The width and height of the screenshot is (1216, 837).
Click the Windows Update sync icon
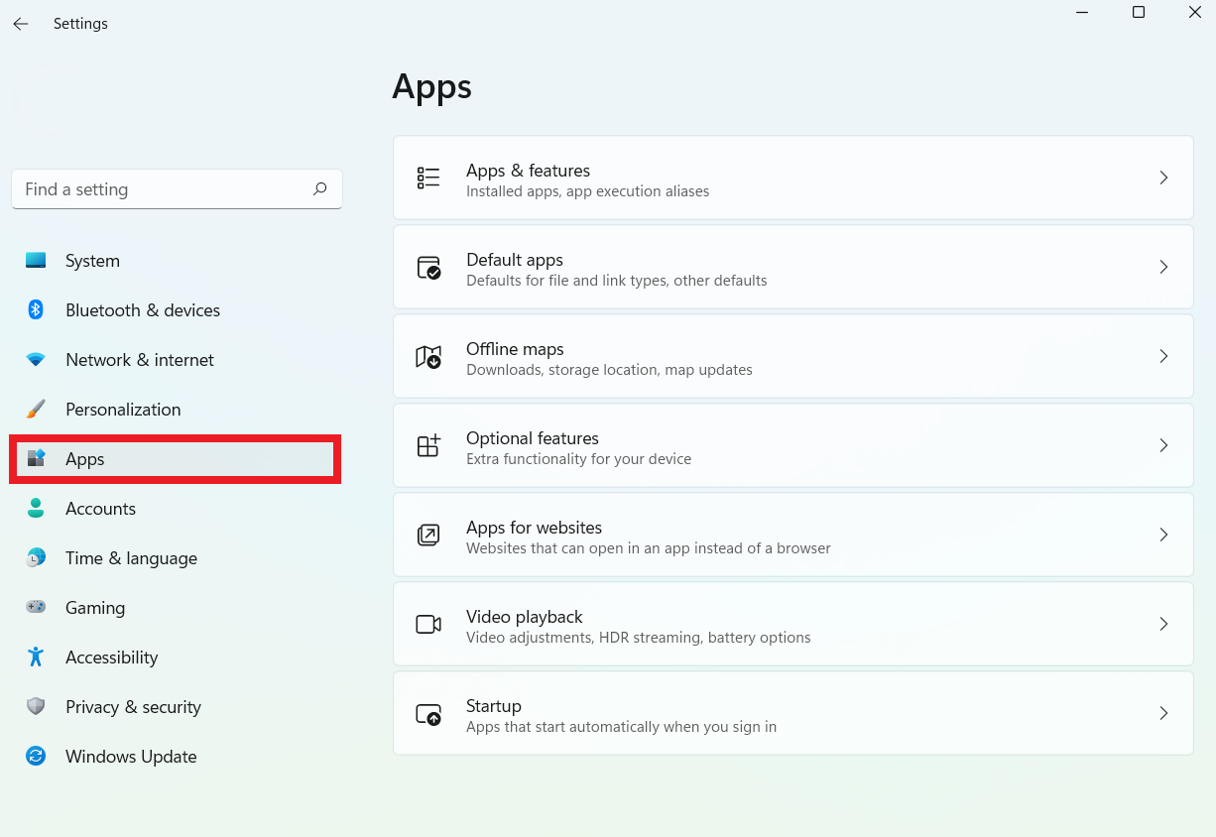[x=36, y=756]
